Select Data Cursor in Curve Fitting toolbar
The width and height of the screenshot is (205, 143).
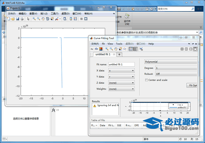click(x=120, y=49)
